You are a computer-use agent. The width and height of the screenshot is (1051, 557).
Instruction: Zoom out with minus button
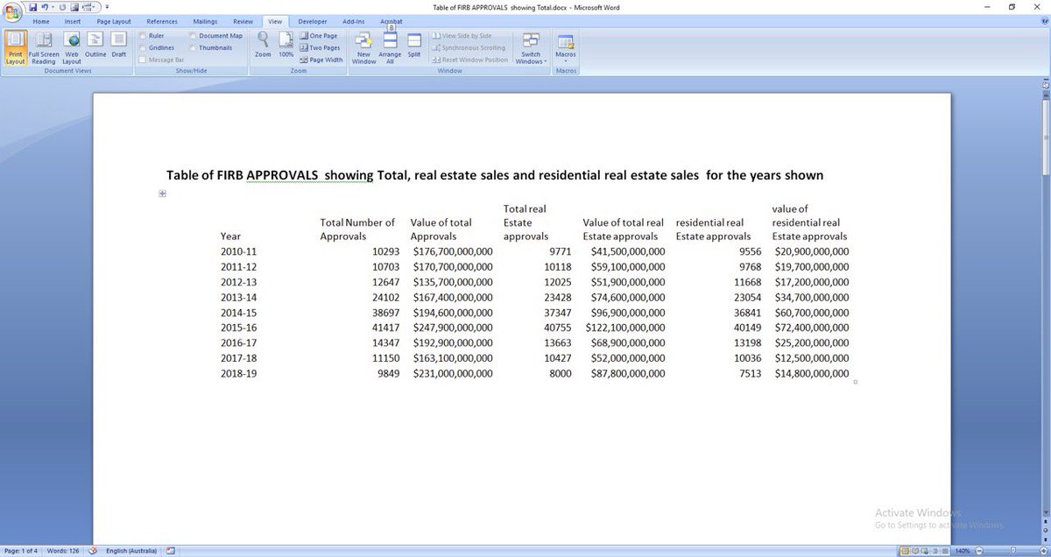979,551
